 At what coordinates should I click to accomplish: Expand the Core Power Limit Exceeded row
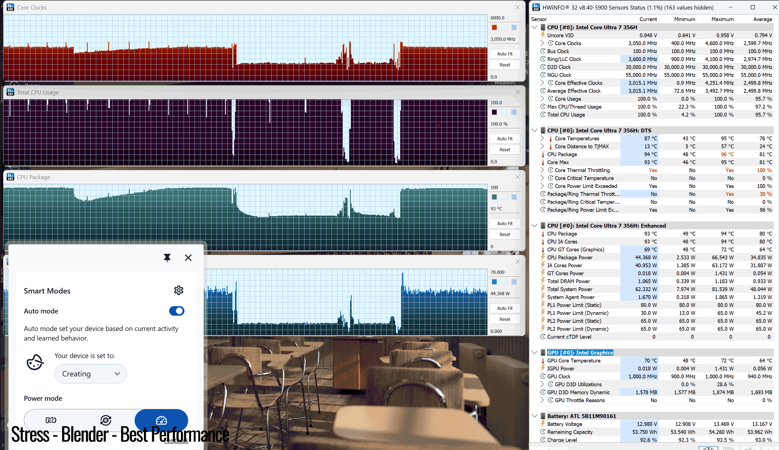click(x=542, y=186)
